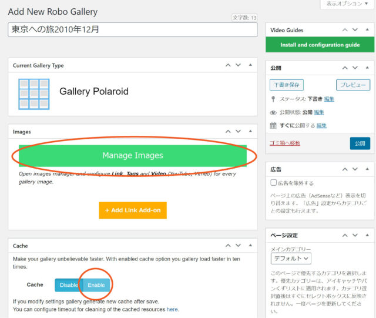Image resolution: width=376 pixels, height=318 pixels.
Task: Click the Add Link Add-on button
Action: (133, 210)
